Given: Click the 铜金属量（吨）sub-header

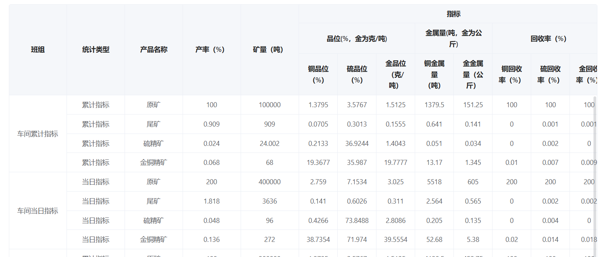Looking at the screenshot, I should click(x=434, y=74).
